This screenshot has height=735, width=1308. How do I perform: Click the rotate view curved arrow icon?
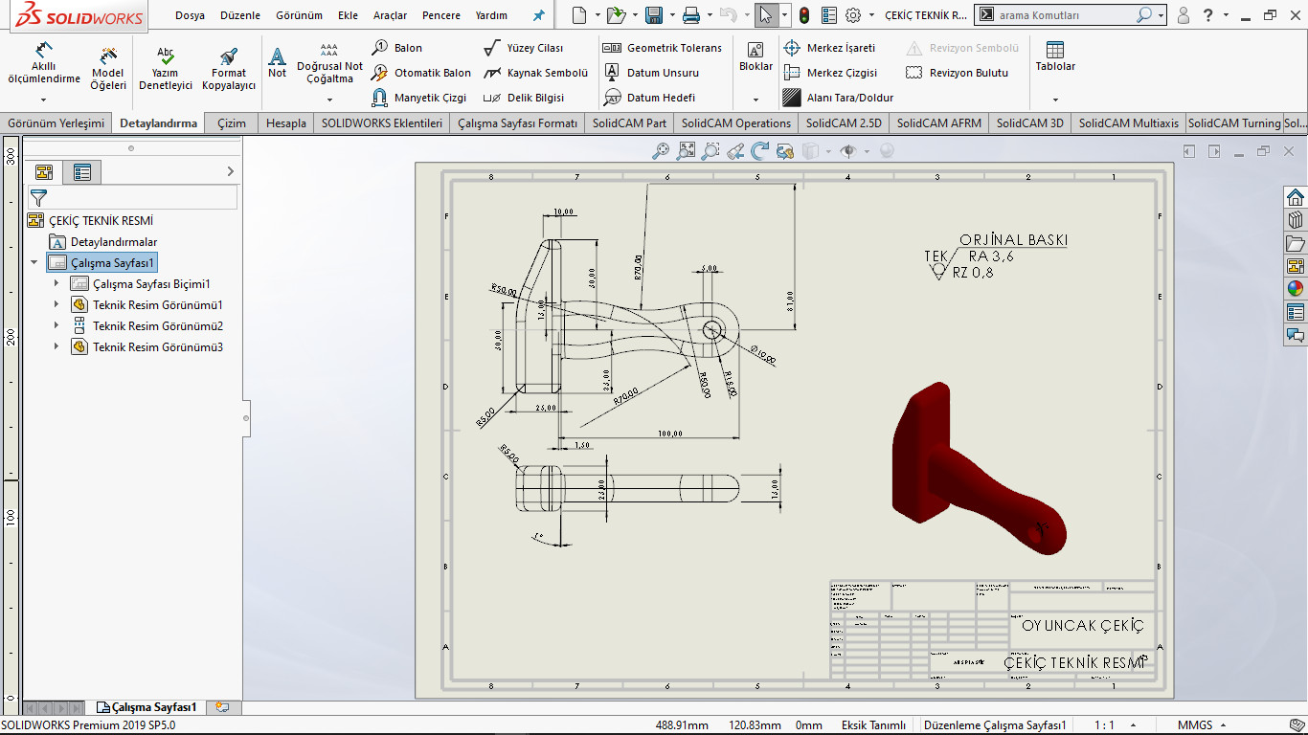point(760,150)
